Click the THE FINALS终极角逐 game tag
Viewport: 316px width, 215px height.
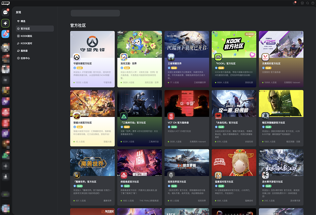click(x=149, y=201)
